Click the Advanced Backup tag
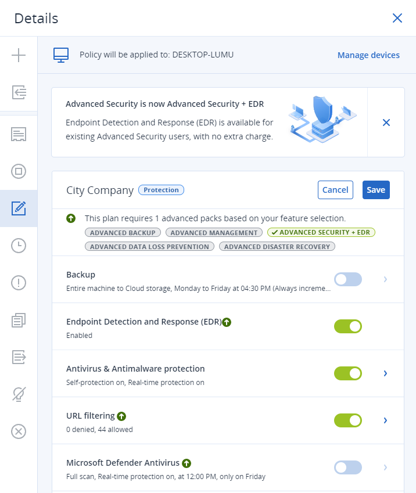The width and height of the screenshot is (416, 493). click(123, 232)
